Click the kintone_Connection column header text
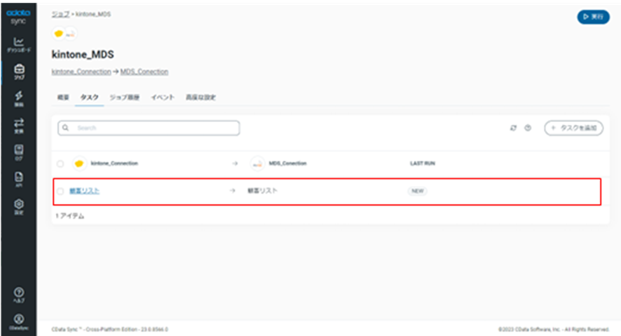Image resolution: width=621 pixels, height=336 pixels. (x=114, y=163)
